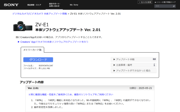This screenshot has width=180, height=112.
Task: Click the アップデート内容 heading
Action: click(32, 82)
